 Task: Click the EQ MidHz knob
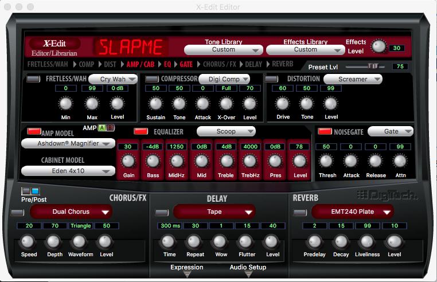coord(177,161)
